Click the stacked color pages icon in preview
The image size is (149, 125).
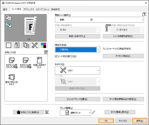coord(8,25)
